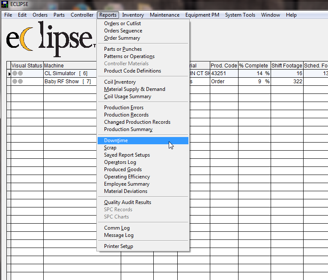Click the 43251 product code cell
The image size is (328, 280).
pyautogui.click(x=224, y=73)
